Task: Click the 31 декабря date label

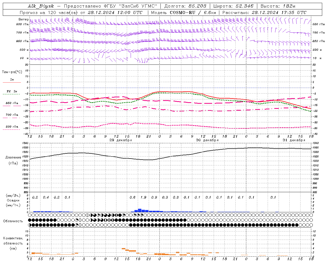Action: (294, 140)
